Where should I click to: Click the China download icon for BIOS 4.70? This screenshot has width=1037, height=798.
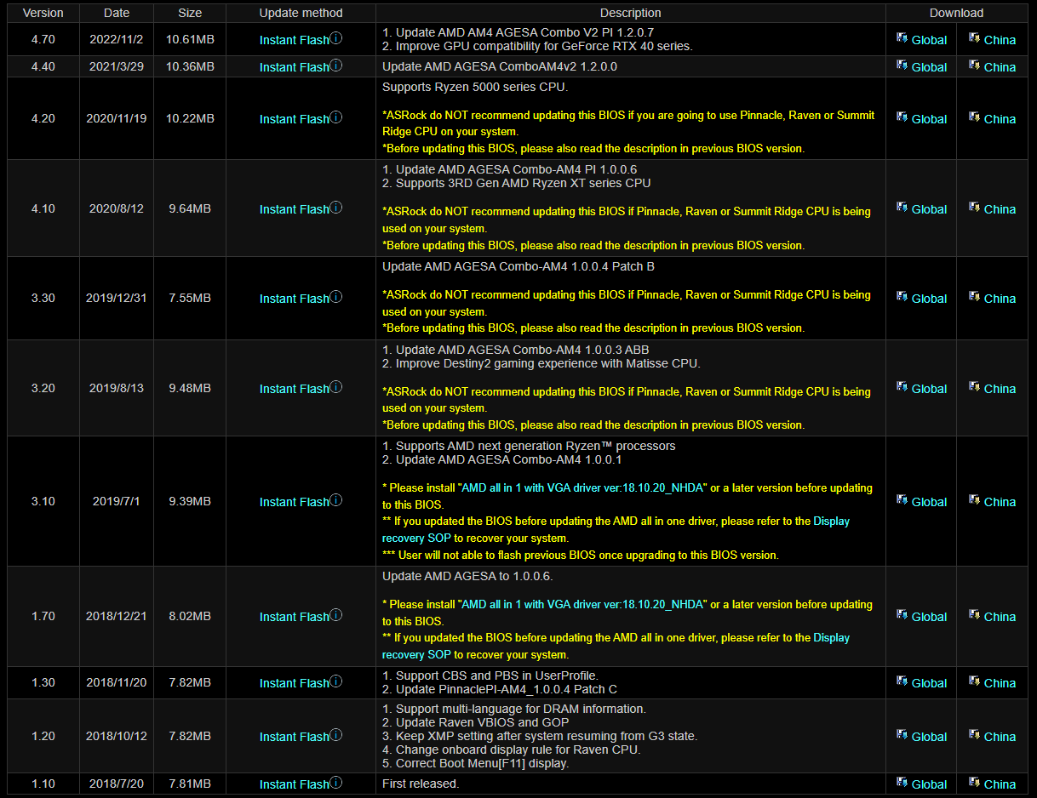tap(974, 38)
